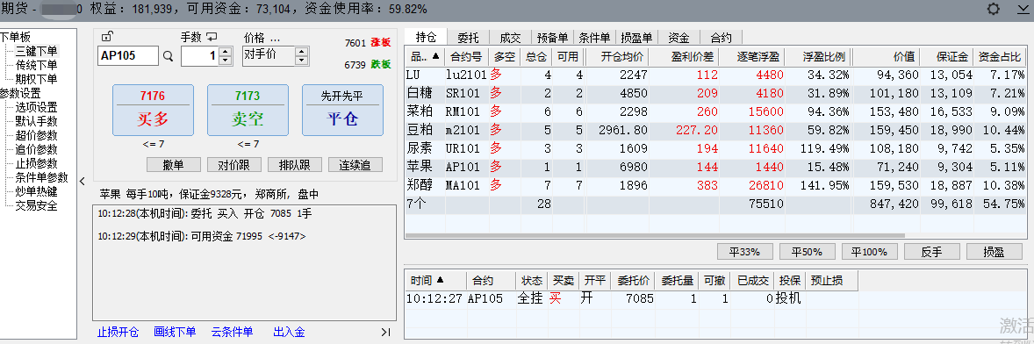Open 止损参数 in the tree
Image resolution: width=1034 pixels, height=344 pixels.
[37, 163]
